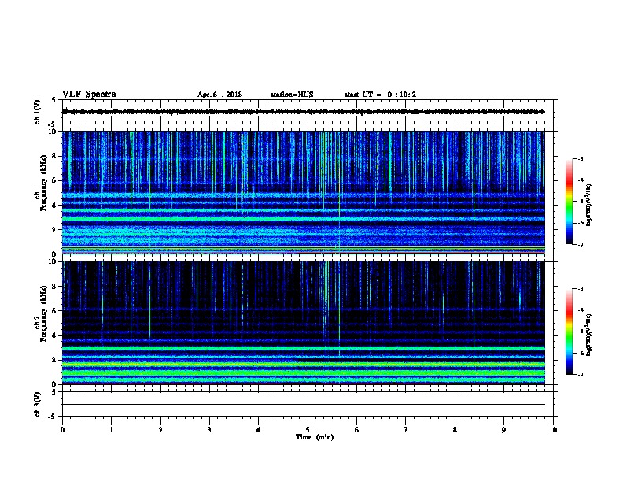This screenshot has width=623, height=482.
Task: Click time axis tick label "5"
Action: pyautogui.click(x=308, y=430)
